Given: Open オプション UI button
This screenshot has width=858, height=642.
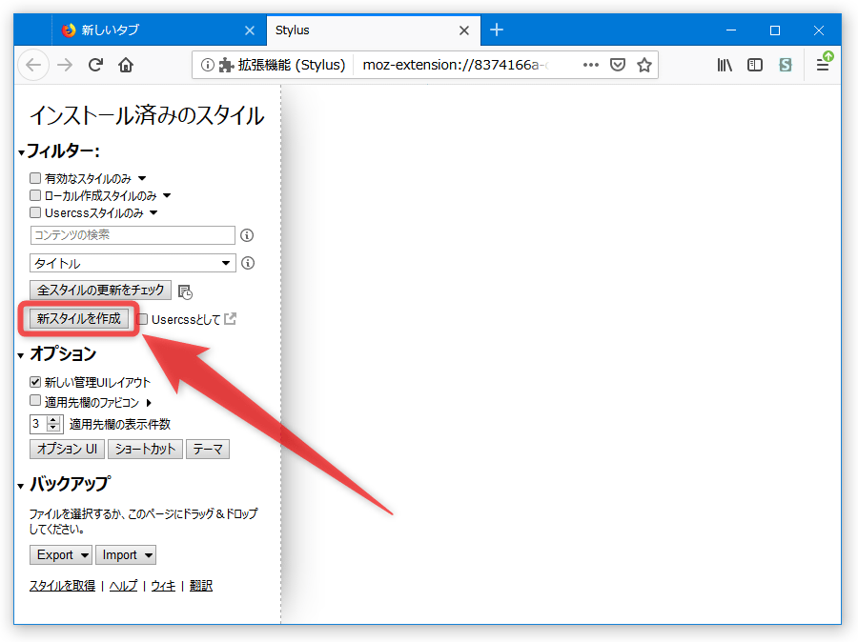Looking at the screenshot, I should pos(67,449).
